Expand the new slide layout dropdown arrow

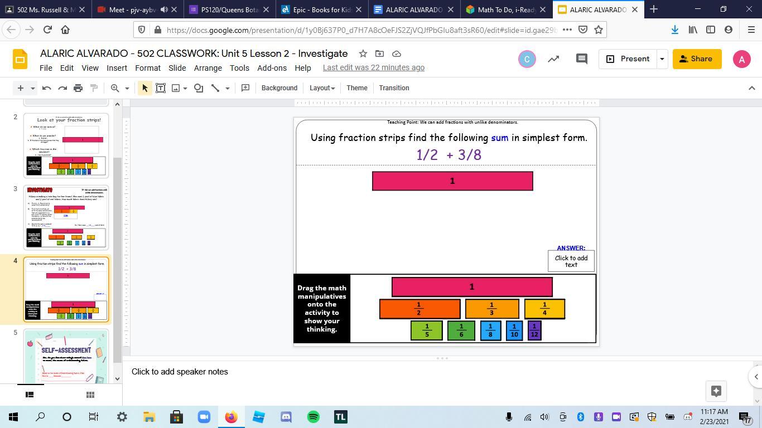tap(33, 88)
